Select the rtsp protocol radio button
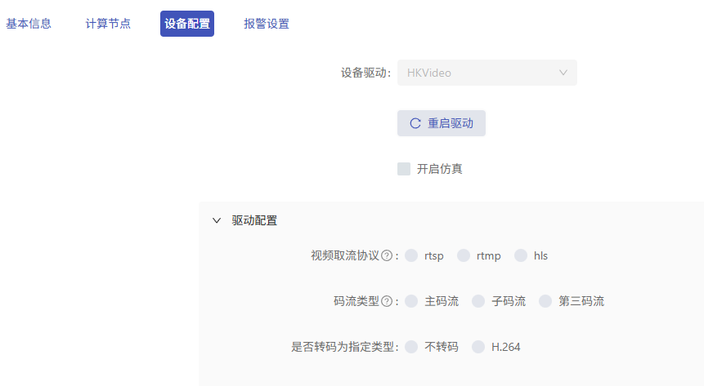The width and height of the screenshot is (704, 386). (x=411, y=255)
